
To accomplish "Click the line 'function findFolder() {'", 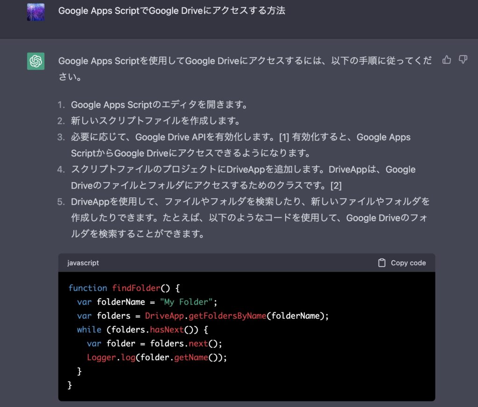I will point(124,288).
